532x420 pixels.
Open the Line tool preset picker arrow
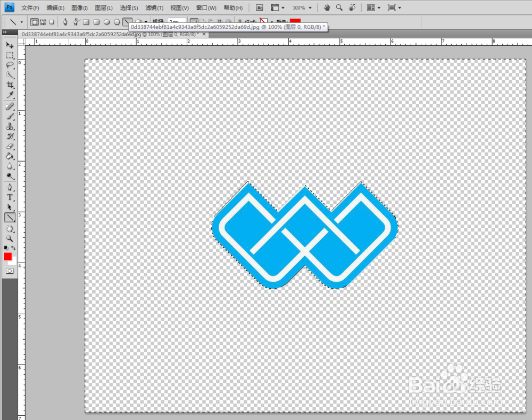pos(22,22)
